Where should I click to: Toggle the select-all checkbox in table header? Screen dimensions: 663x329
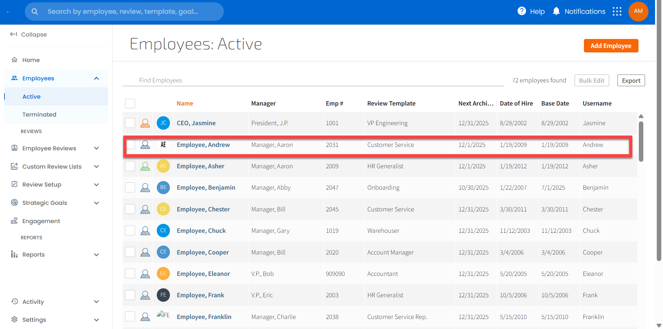click(x=130, y=103)
